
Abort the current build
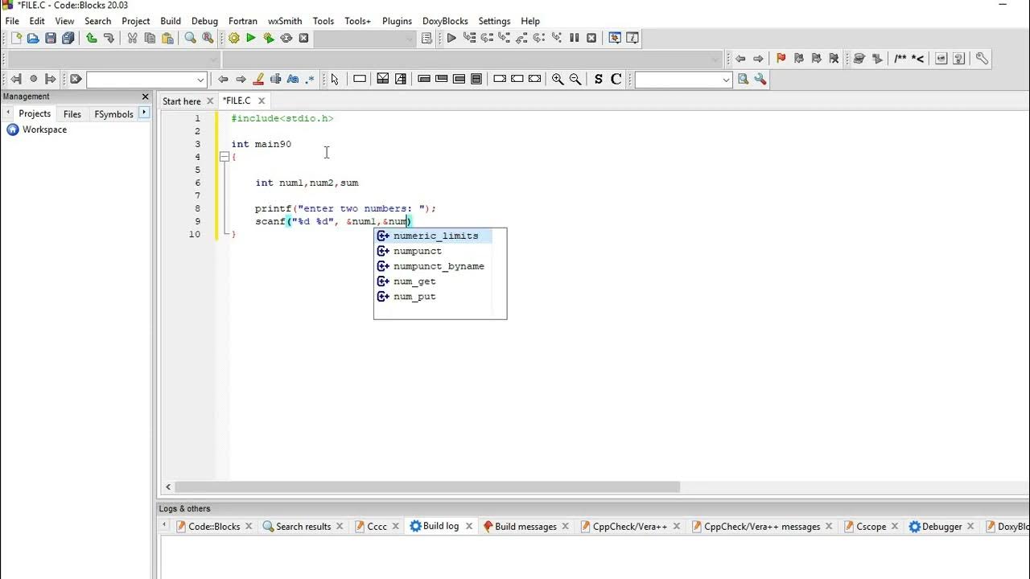coord(303,38)
